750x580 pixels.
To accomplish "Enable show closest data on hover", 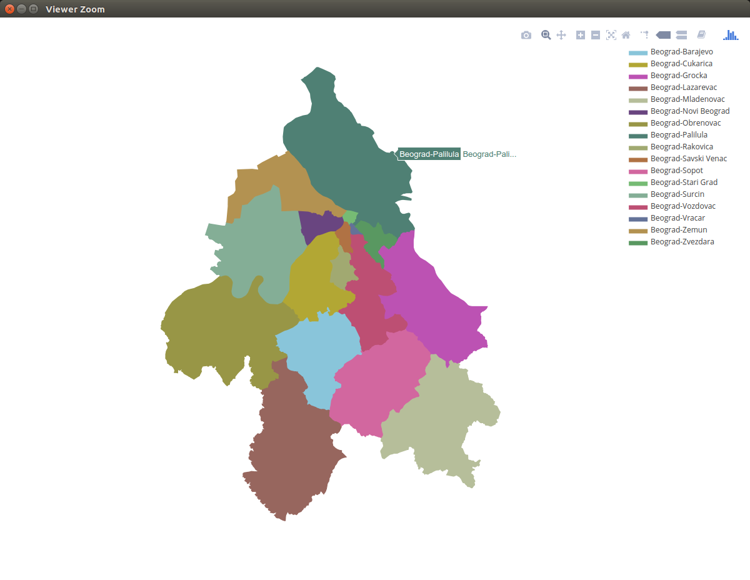I will tap(663, 35).
